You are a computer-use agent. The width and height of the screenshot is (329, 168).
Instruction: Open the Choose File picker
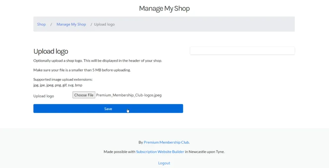pos(84,95)
